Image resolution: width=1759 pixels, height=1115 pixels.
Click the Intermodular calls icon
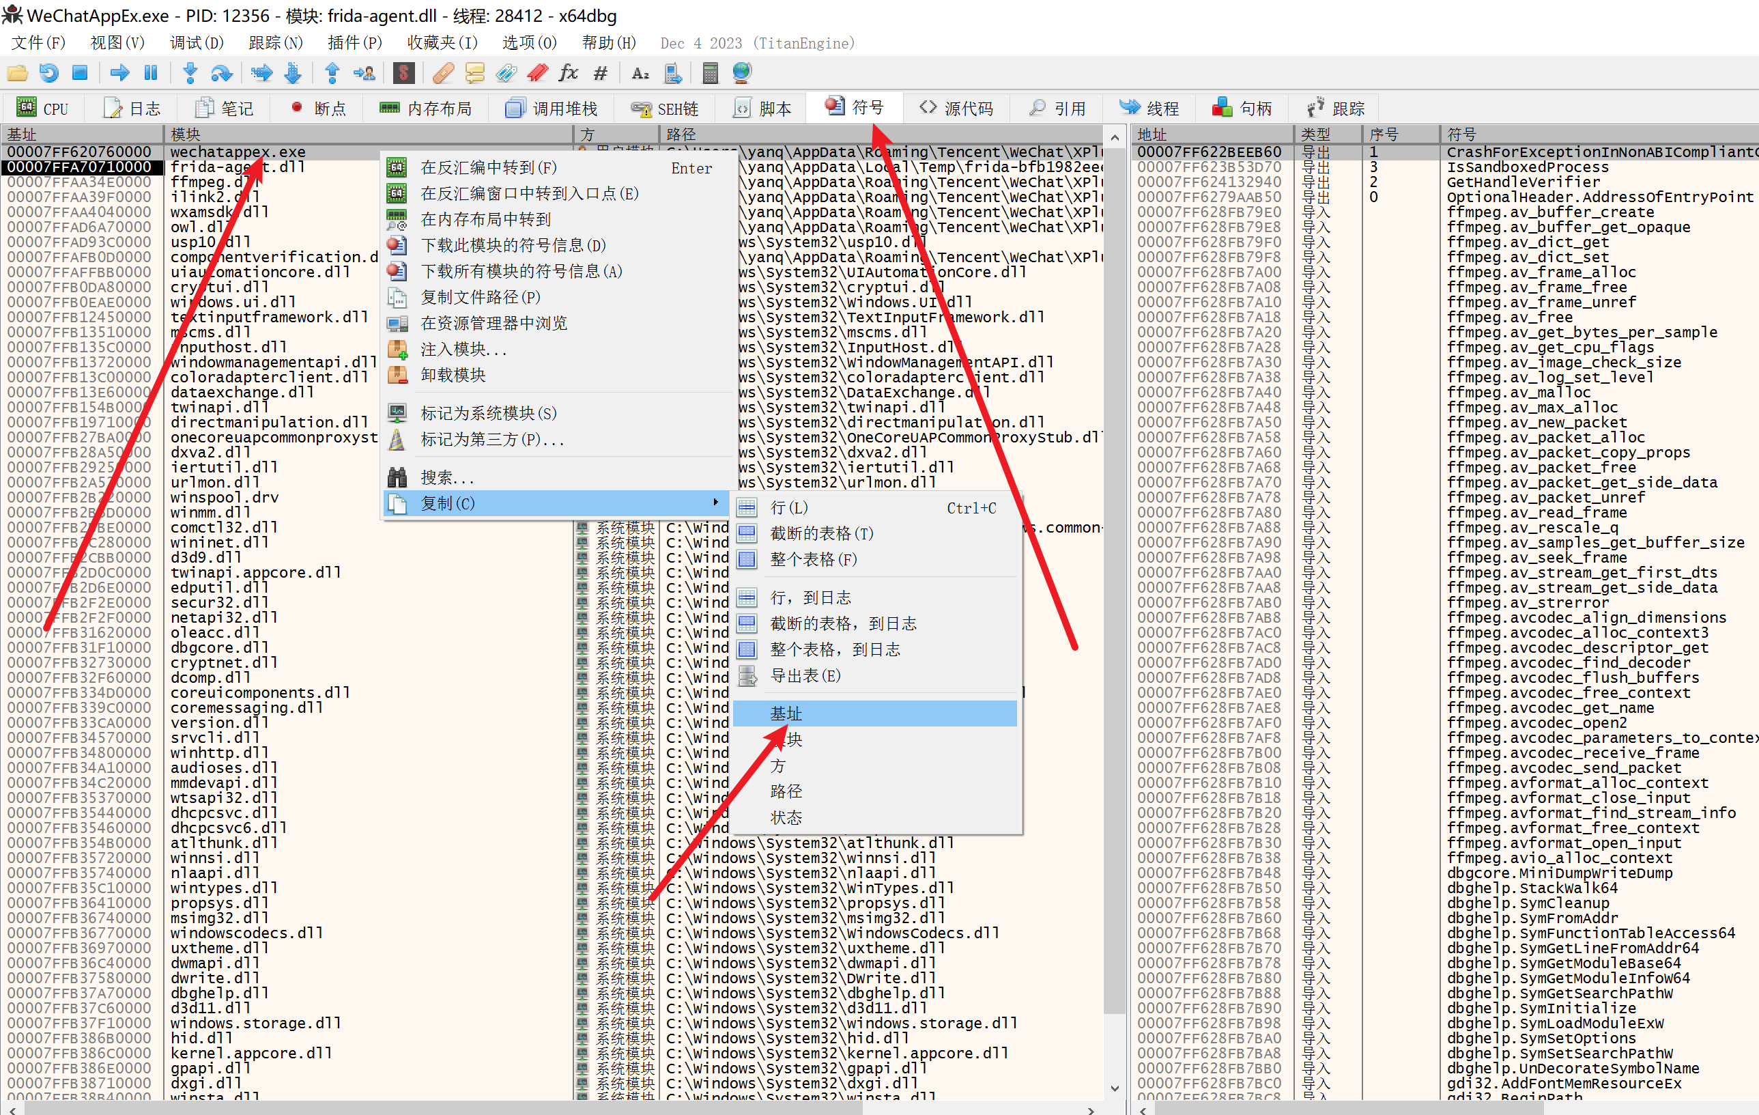(x=672, y=72)
